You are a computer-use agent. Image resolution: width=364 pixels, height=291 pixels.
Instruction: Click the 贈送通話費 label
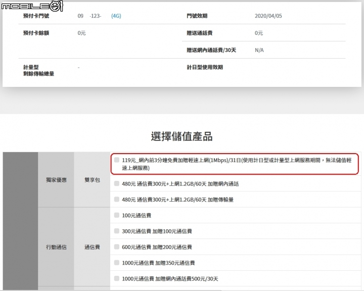click(200, 33)
